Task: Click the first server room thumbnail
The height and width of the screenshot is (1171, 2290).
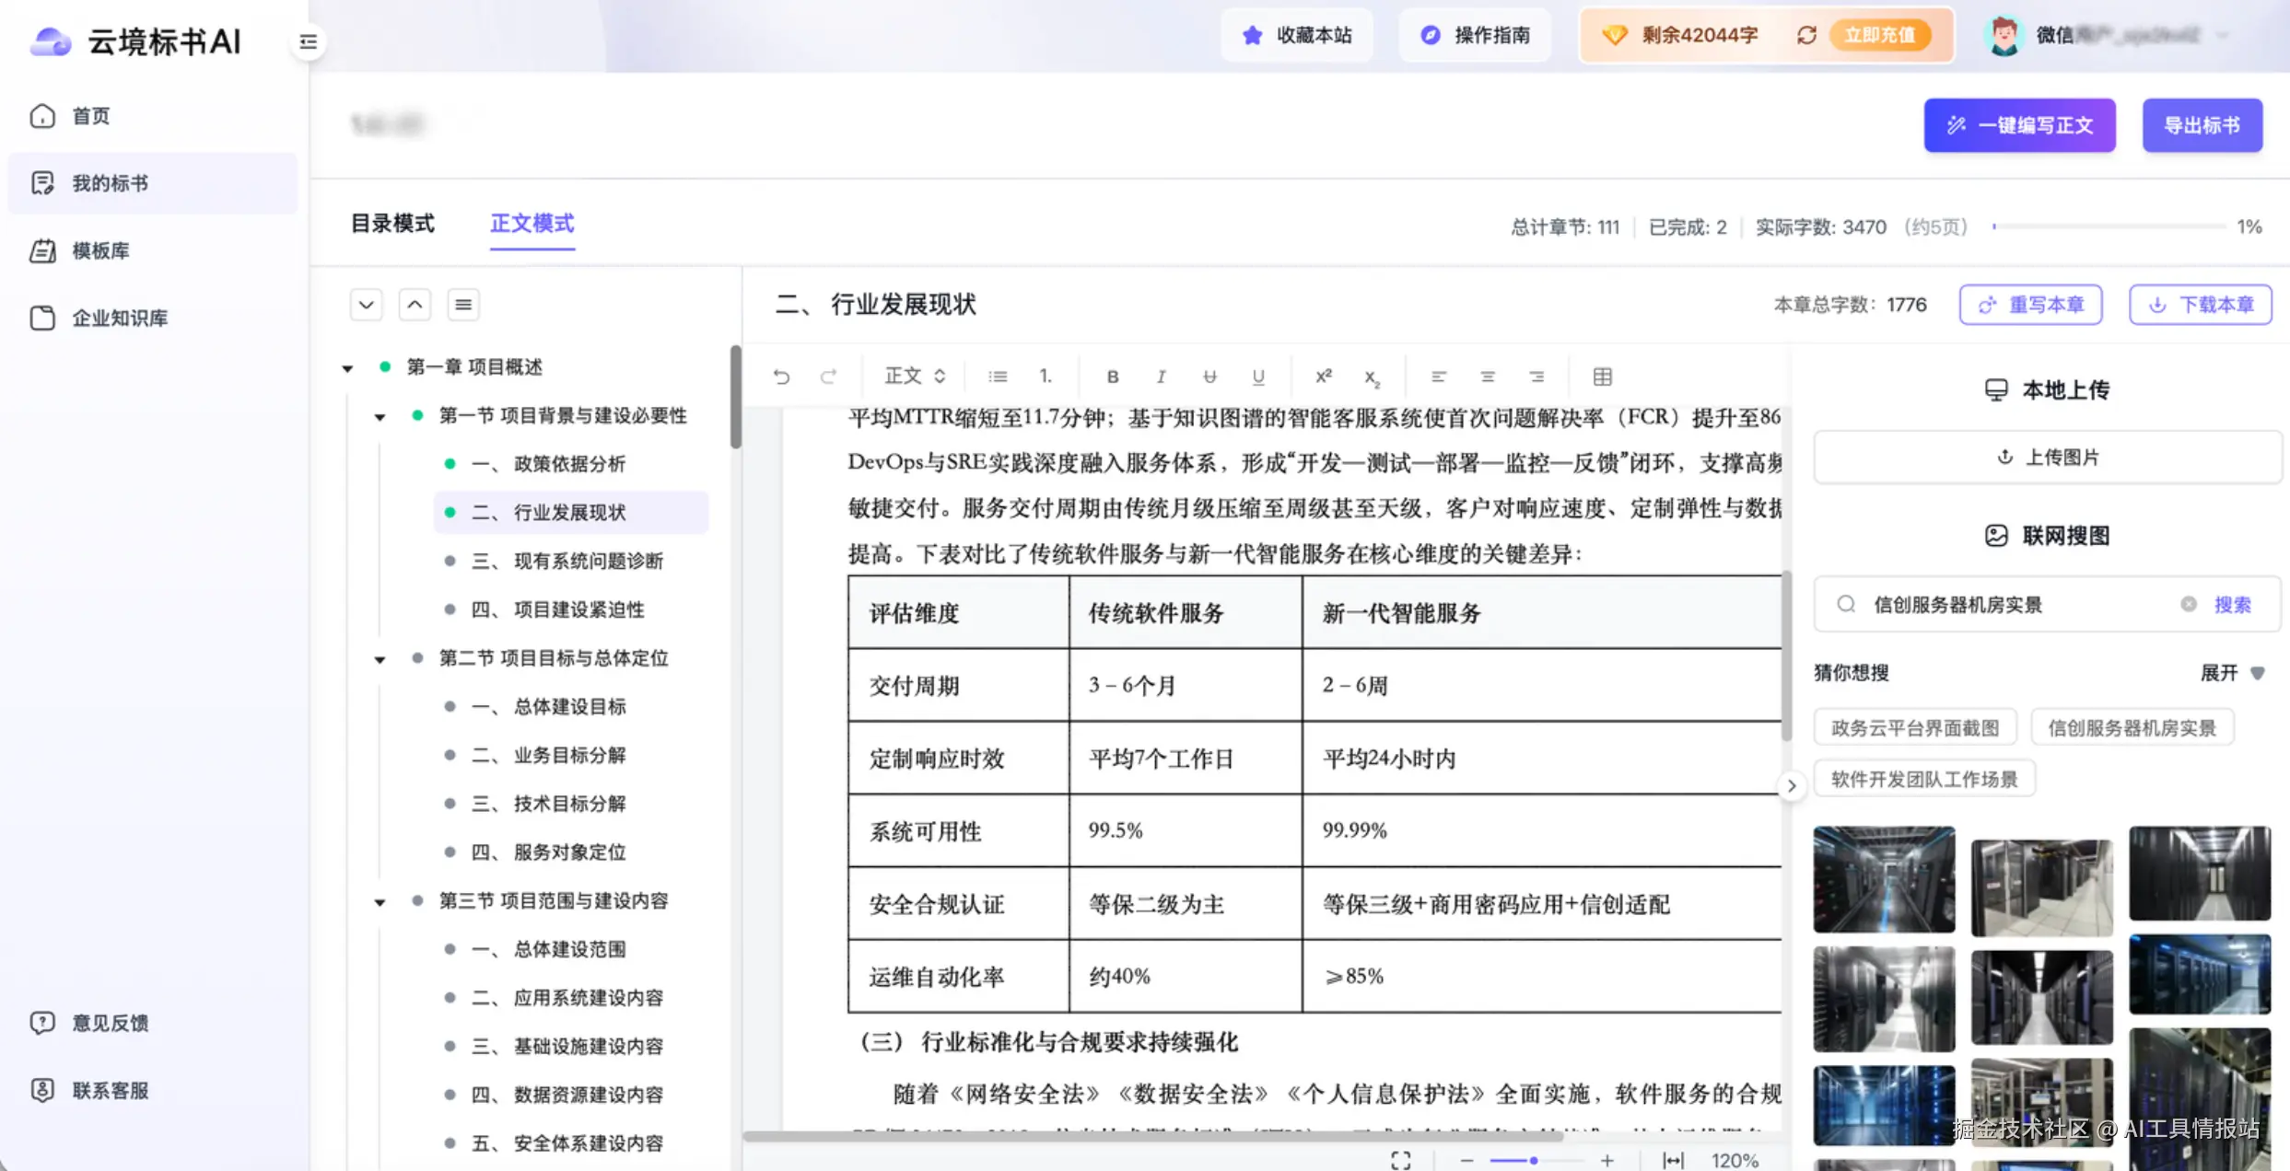Action: (1884, 879)
